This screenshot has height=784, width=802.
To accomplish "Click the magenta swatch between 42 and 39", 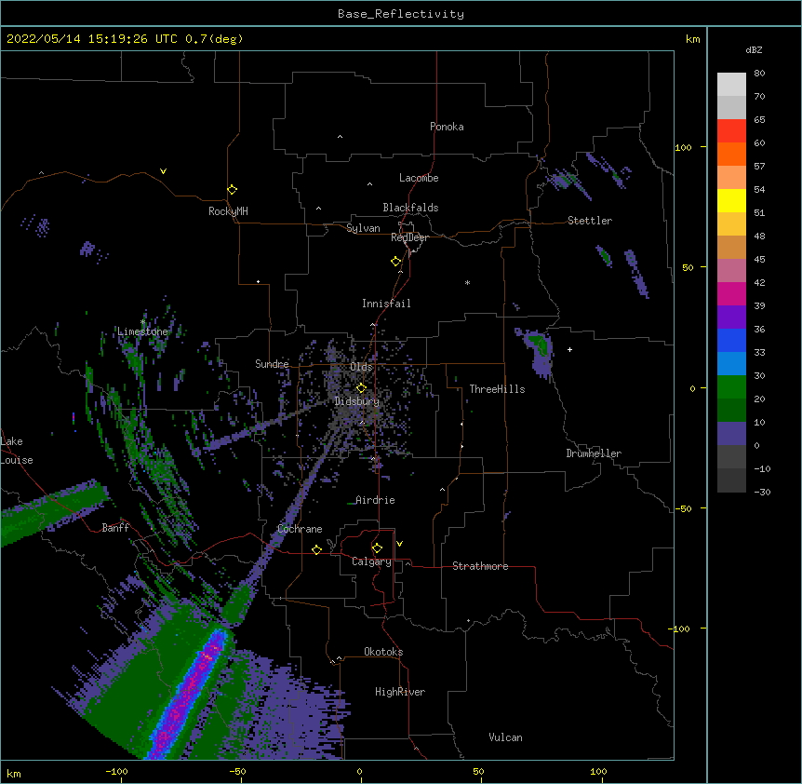I will (731, 293).
